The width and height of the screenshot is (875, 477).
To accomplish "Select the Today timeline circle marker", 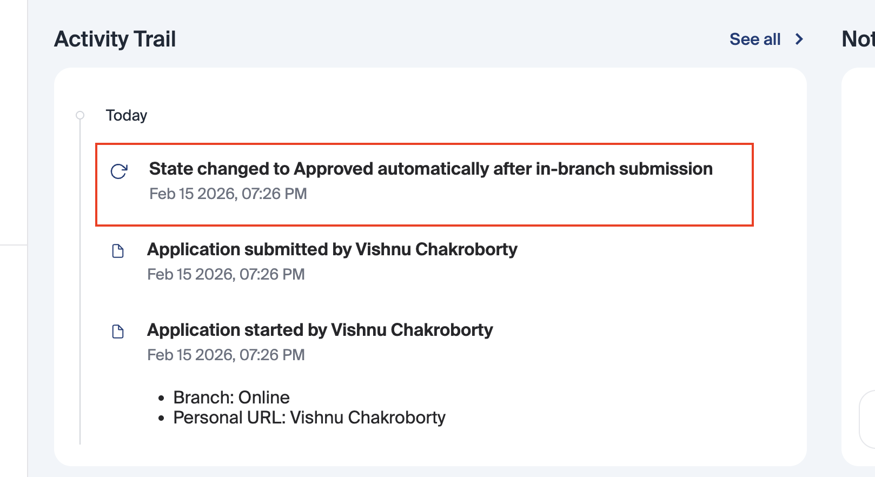I will (x=80, y=115).
